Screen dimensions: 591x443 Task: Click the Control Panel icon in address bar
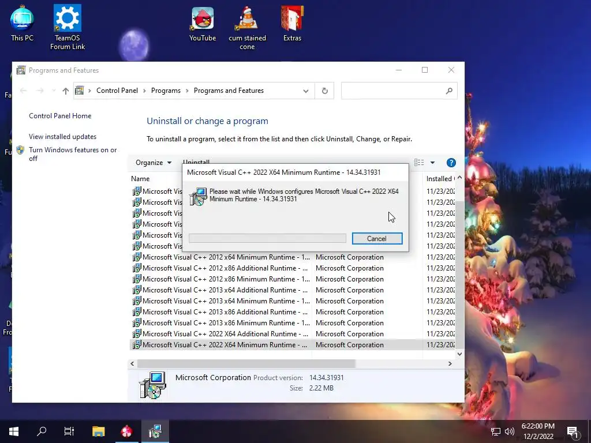pyautogui.click(x=80, y=91)
